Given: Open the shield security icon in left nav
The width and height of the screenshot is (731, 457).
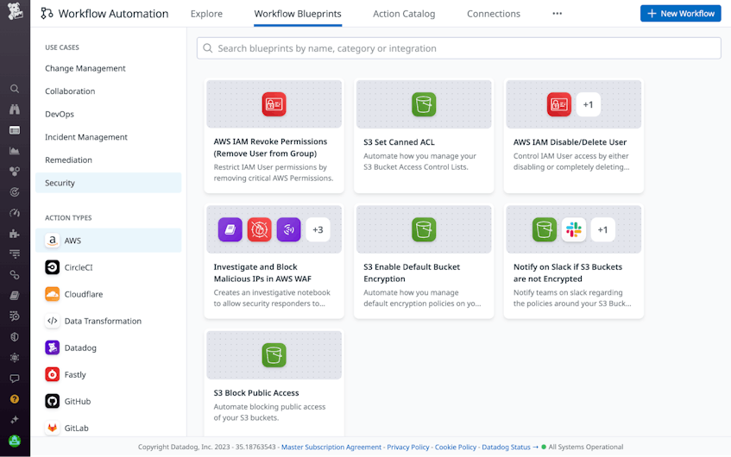Looking at the screenshot, I should click(x=15, y=337).
